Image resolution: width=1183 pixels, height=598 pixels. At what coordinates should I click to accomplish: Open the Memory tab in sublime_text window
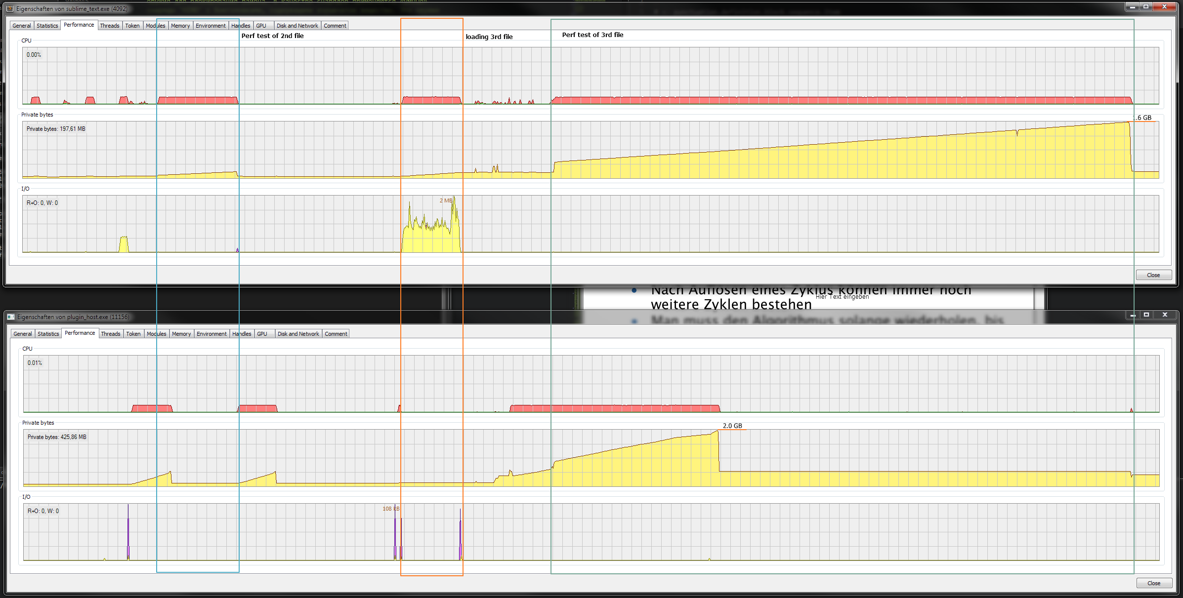tap(180, 26)
